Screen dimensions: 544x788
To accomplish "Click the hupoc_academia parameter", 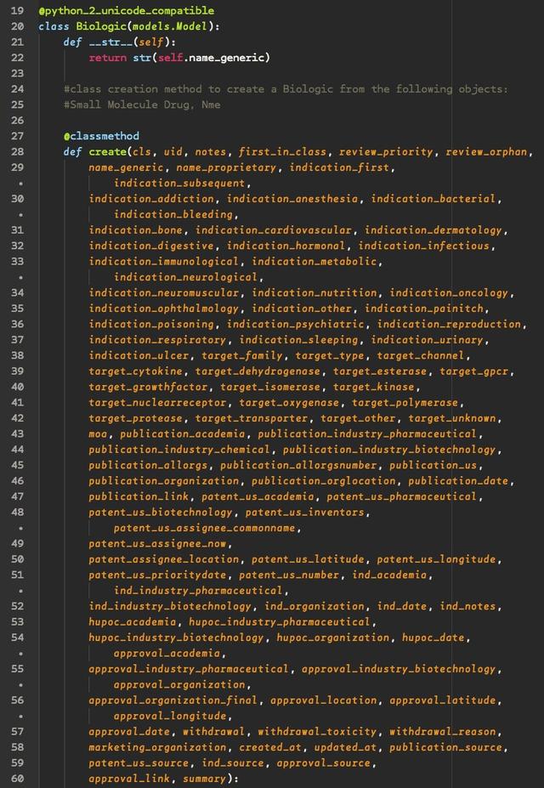I will pos(133,621).
